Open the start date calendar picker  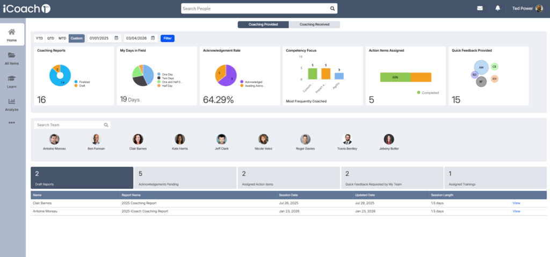tap(117, 38)
